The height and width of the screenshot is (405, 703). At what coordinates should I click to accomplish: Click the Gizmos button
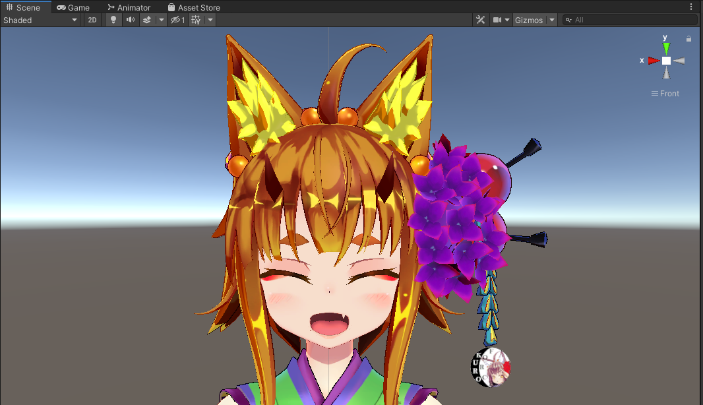pos(529,20)
